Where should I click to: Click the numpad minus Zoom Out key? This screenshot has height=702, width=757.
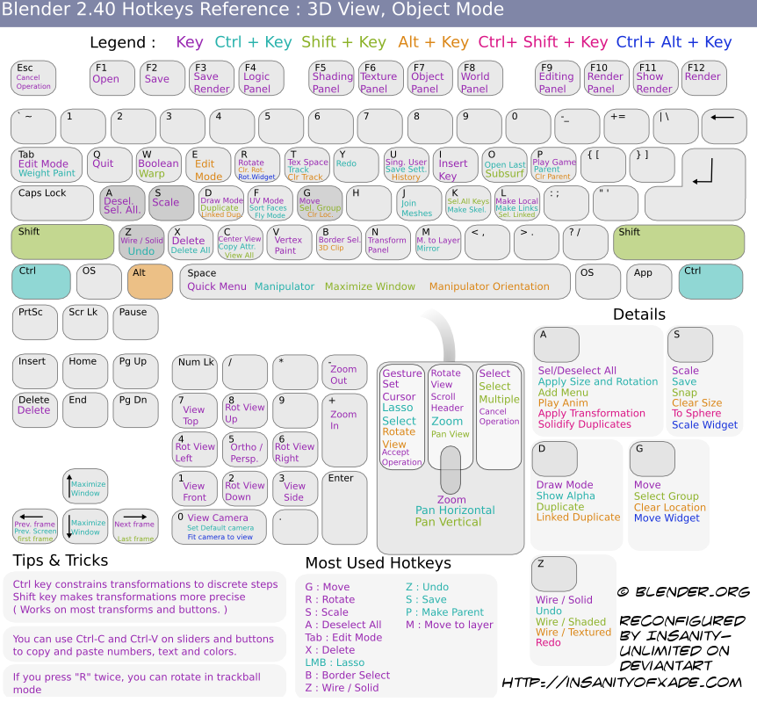click(x=345, y=372)
